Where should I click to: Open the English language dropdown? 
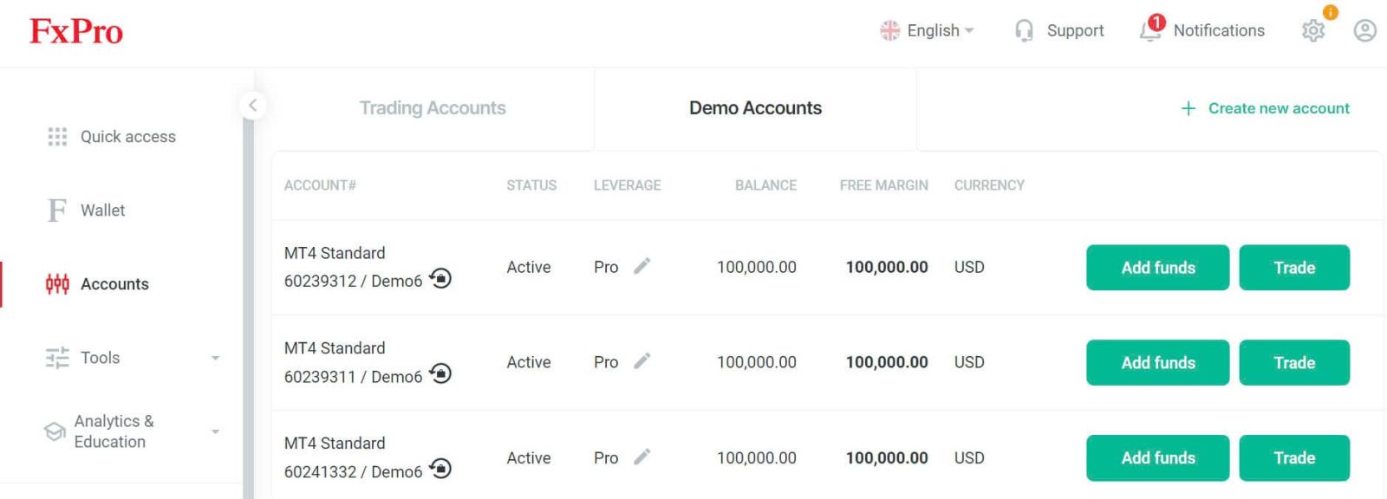tap(941, 30)
